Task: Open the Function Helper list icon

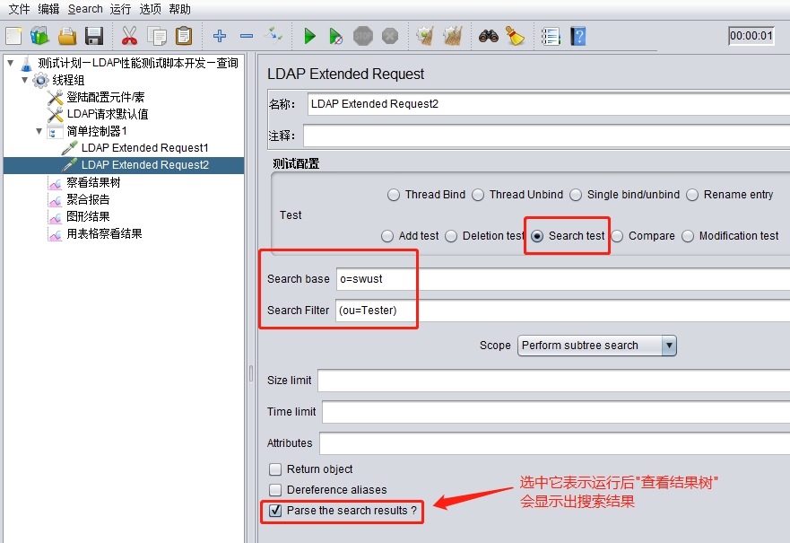Action: [551, 36]
